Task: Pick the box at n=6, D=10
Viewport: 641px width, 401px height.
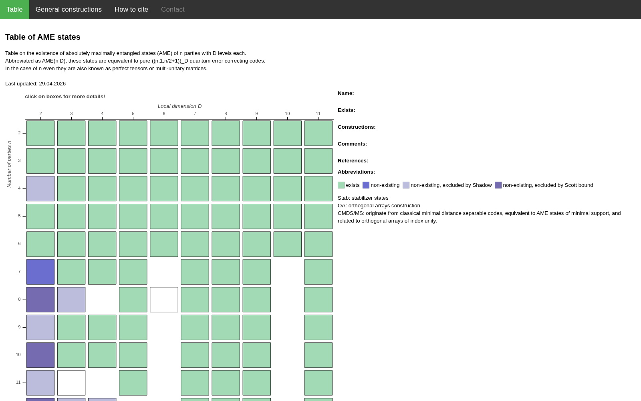Action: (x=288, y=244)
